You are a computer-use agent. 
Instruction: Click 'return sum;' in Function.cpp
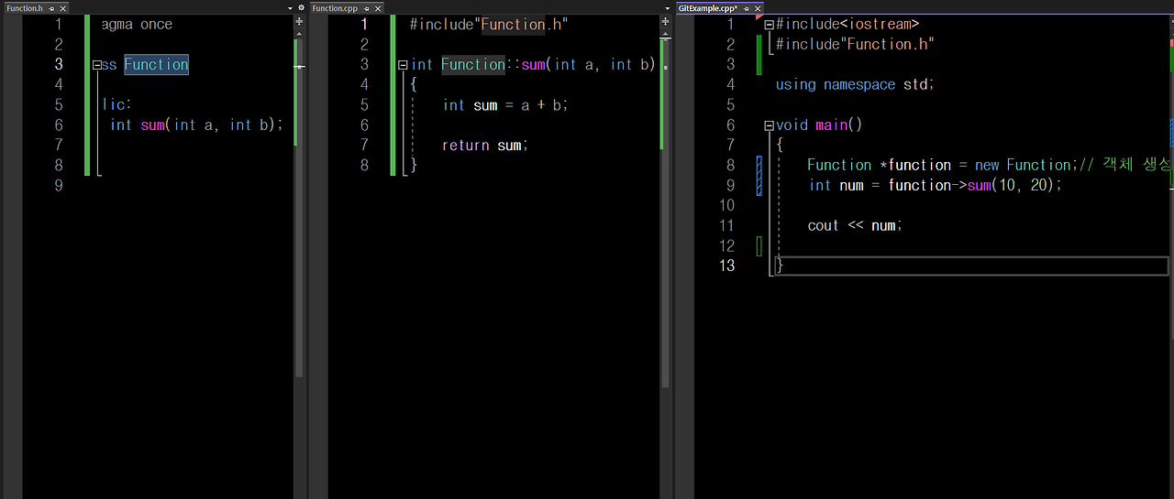coord(485,145)
